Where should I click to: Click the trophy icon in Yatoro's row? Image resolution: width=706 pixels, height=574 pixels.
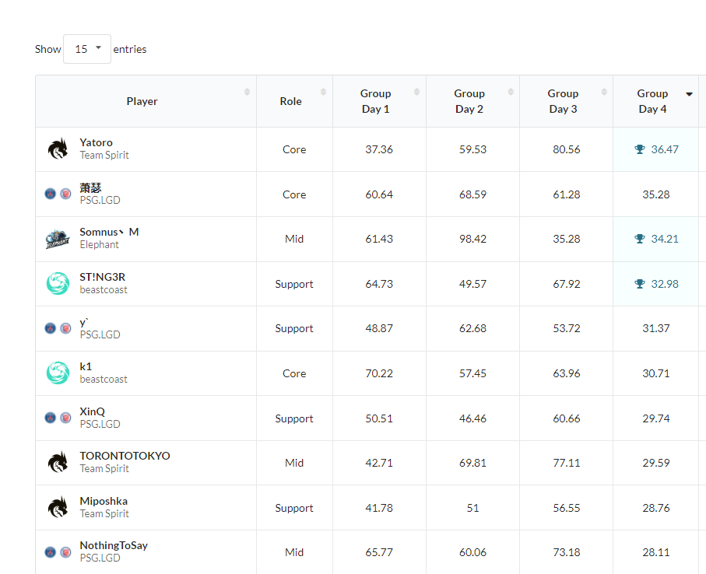[x=640, y=149]
